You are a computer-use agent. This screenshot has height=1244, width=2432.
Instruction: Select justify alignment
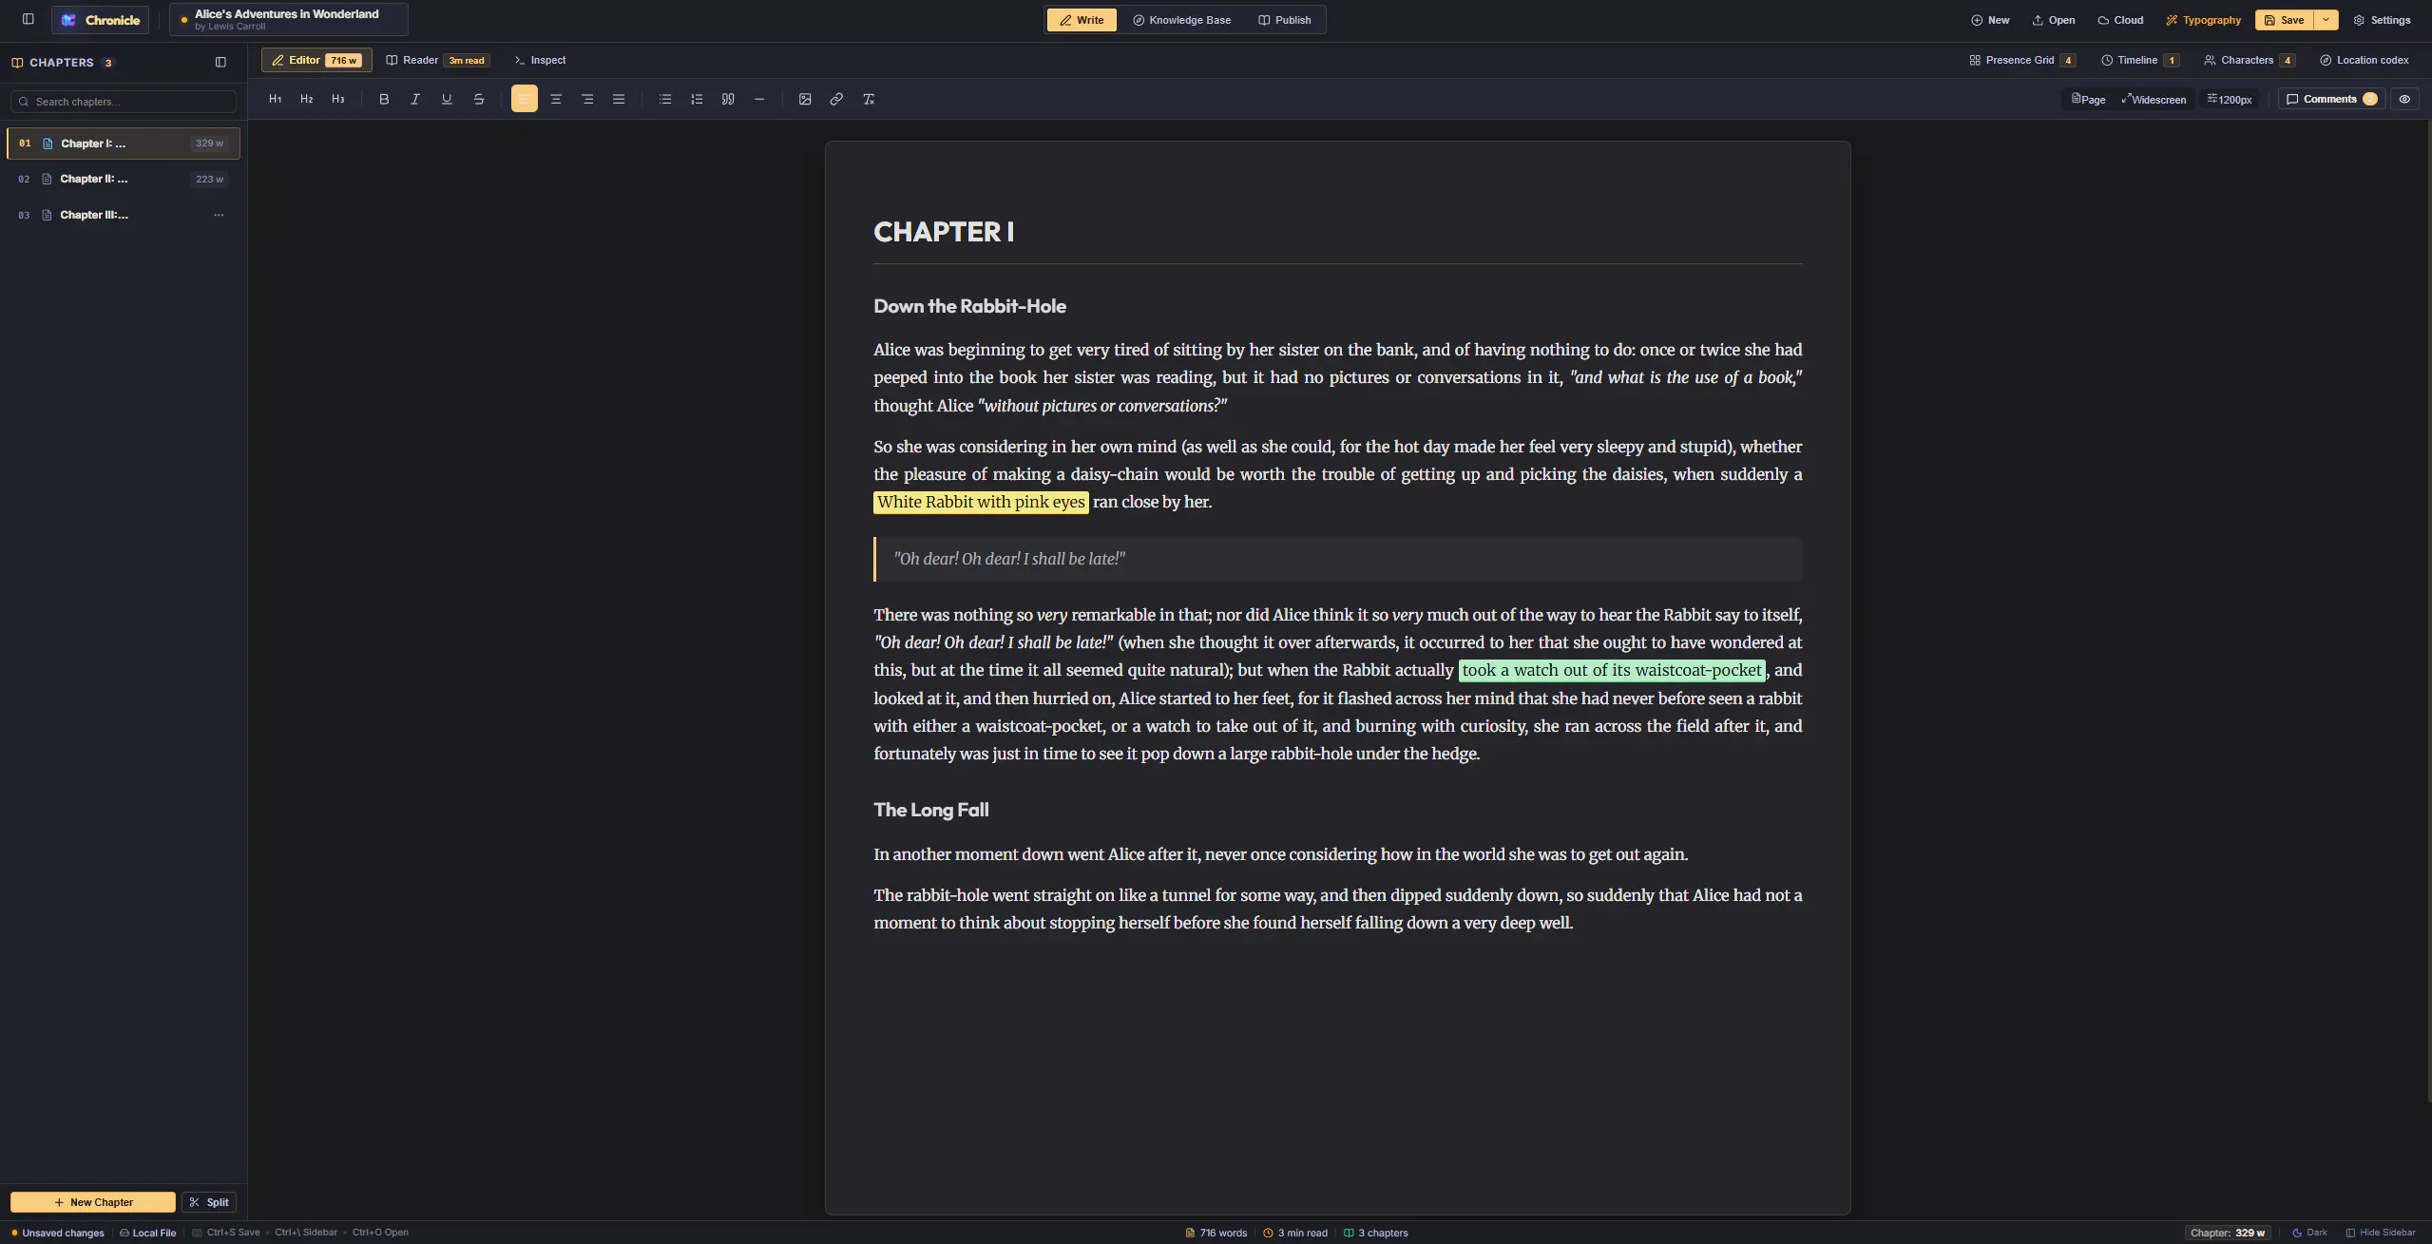pos(619,99)
